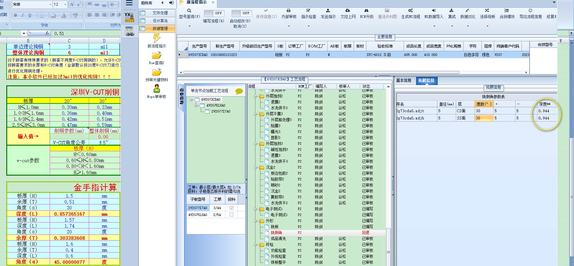Switch to the 拓展信息 tab

point(426,81)
